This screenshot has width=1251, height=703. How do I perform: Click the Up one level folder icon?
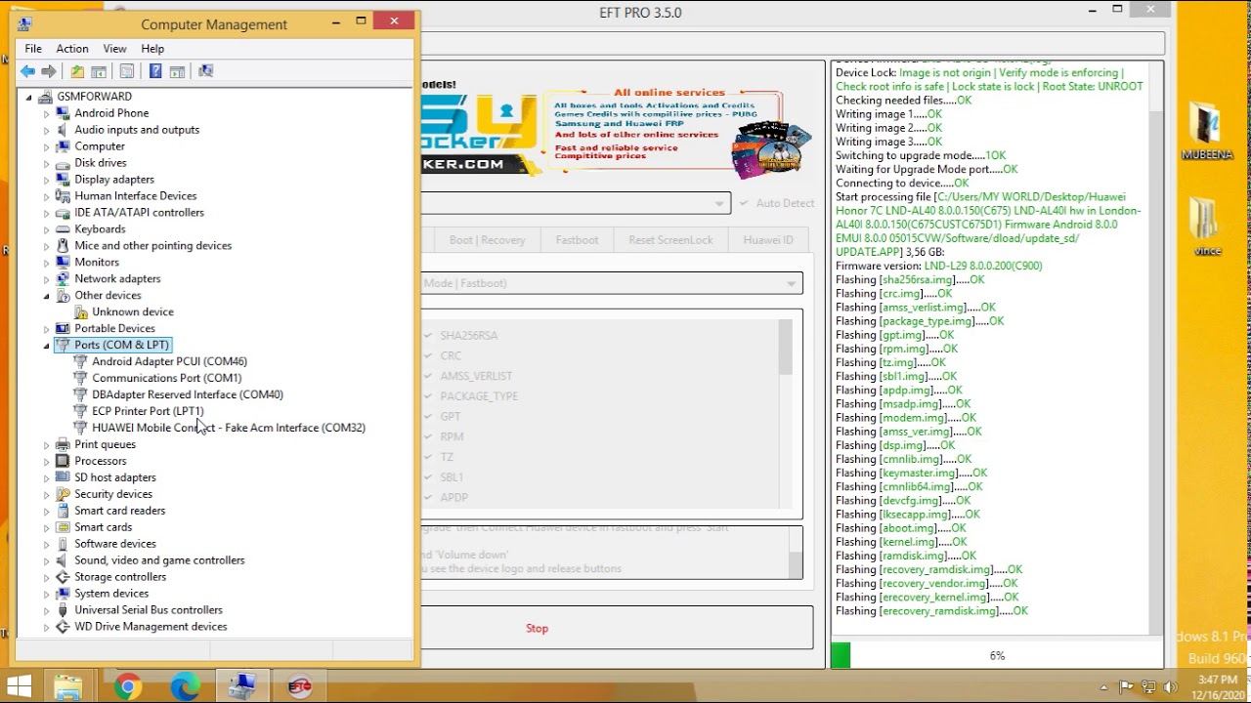click(77, 71)
